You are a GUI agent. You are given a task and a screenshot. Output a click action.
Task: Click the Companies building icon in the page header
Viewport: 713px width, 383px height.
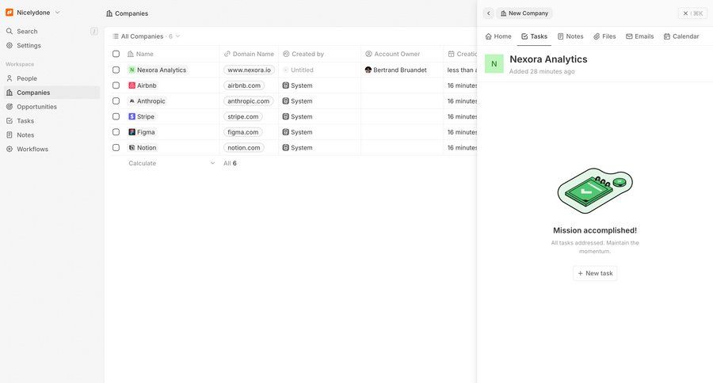(x=109, y=13)
